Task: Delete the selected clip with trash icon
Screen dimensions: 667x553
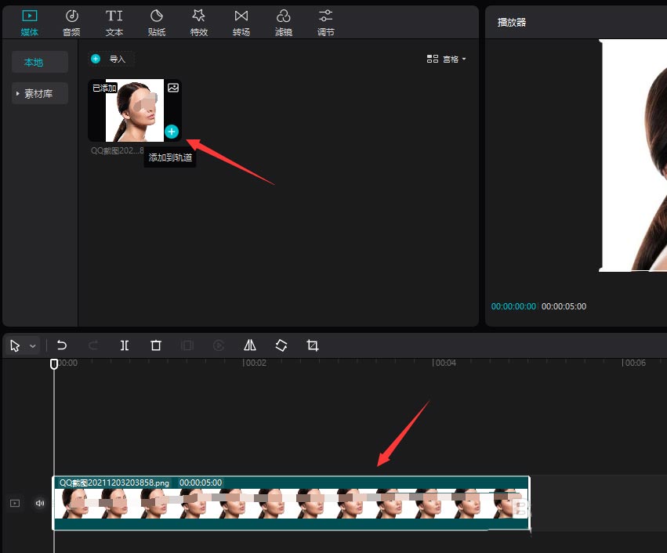Action: (x=156, y=345)
